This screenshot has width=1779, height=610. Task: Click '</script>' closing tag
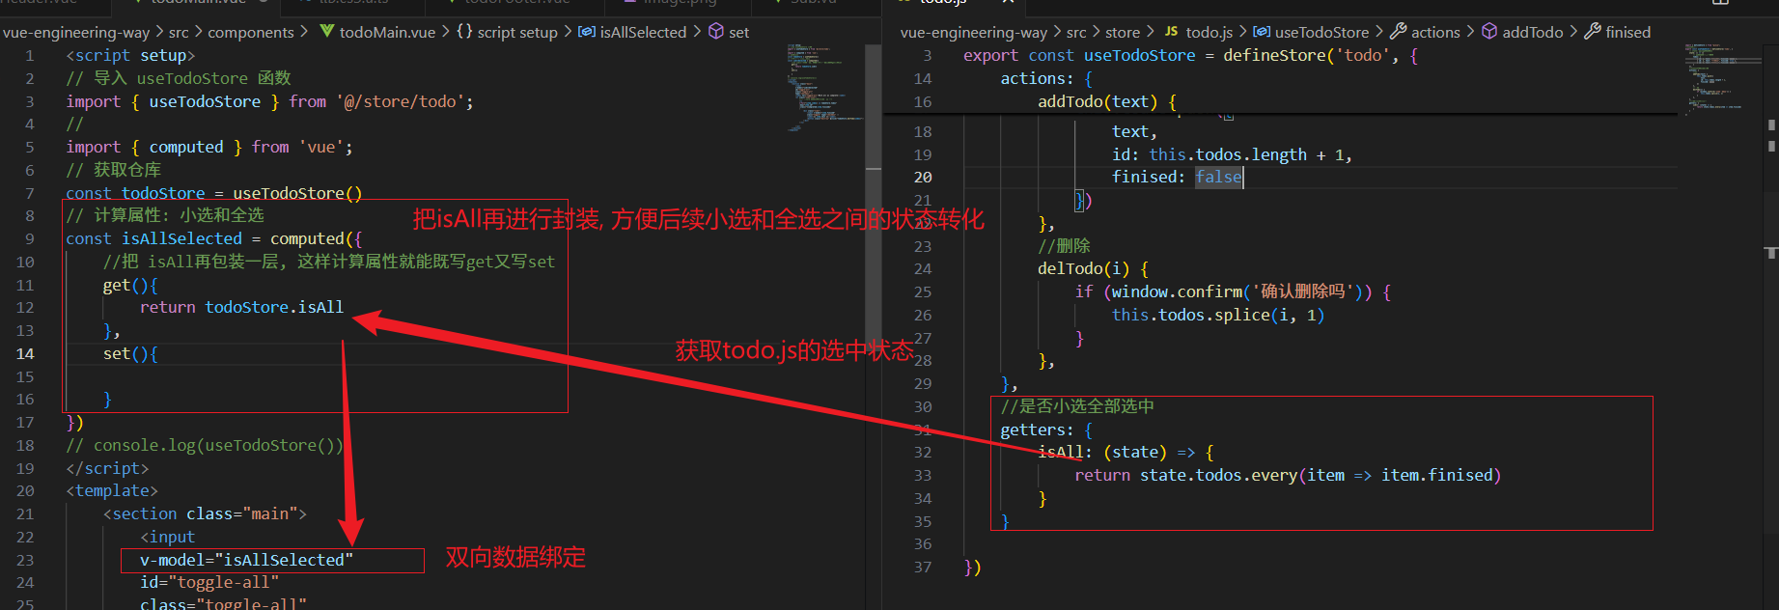click(x=107, y=468)
